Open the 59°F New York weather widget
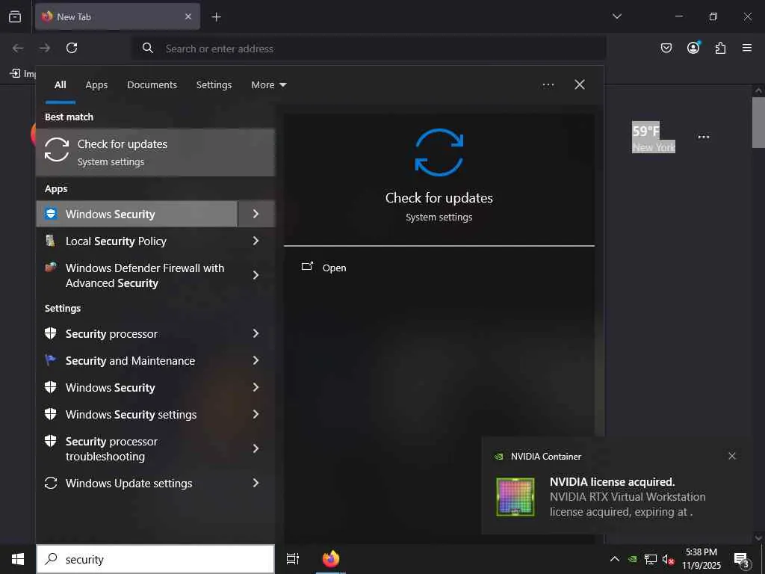The height and width of the screenshot is (574, 765). 653,138
